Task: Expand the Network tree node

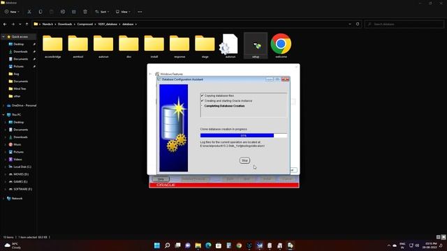Action: point(3,198)
